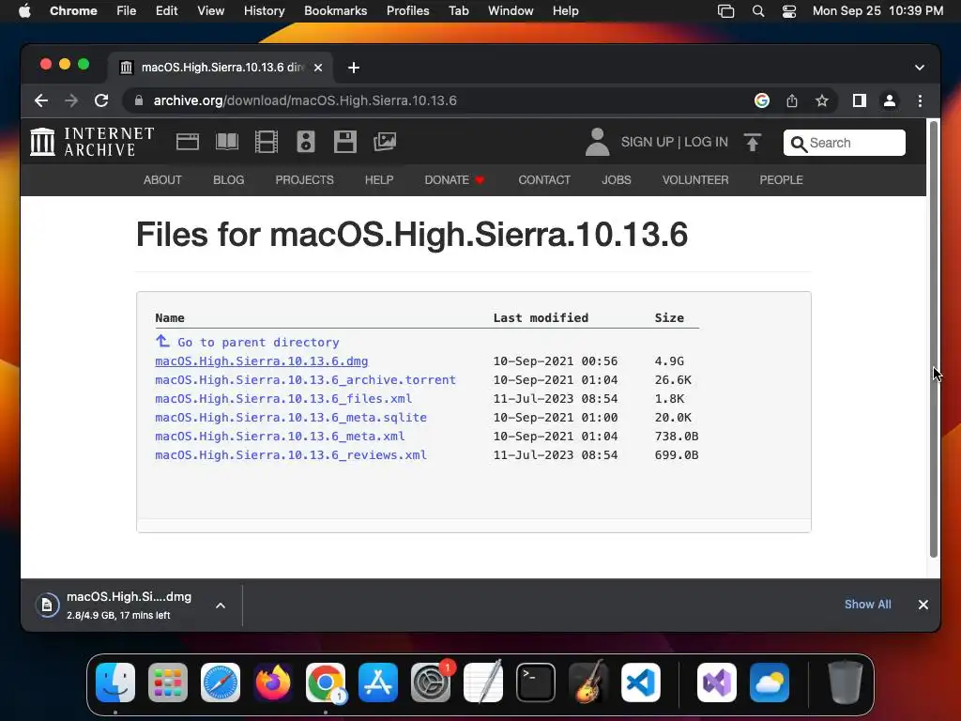Open the Bookmarks menu
961x721 pixels.
click(x=335, y=11)
